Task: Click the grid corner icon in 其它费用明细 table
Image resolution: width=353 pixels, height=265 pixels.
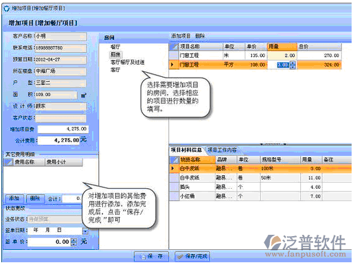Action: click(9, 162)
